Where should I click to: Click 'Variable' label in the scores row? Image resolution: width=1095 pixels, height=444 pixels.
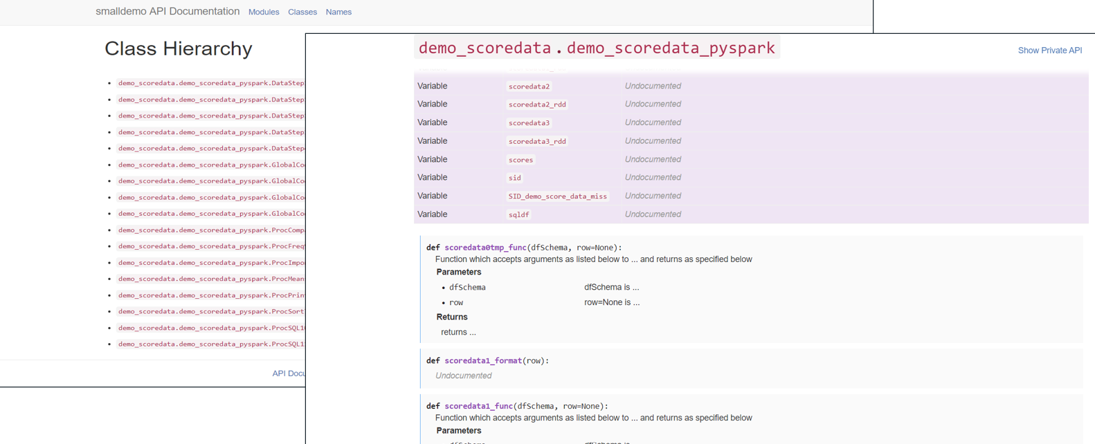point(432,159)
